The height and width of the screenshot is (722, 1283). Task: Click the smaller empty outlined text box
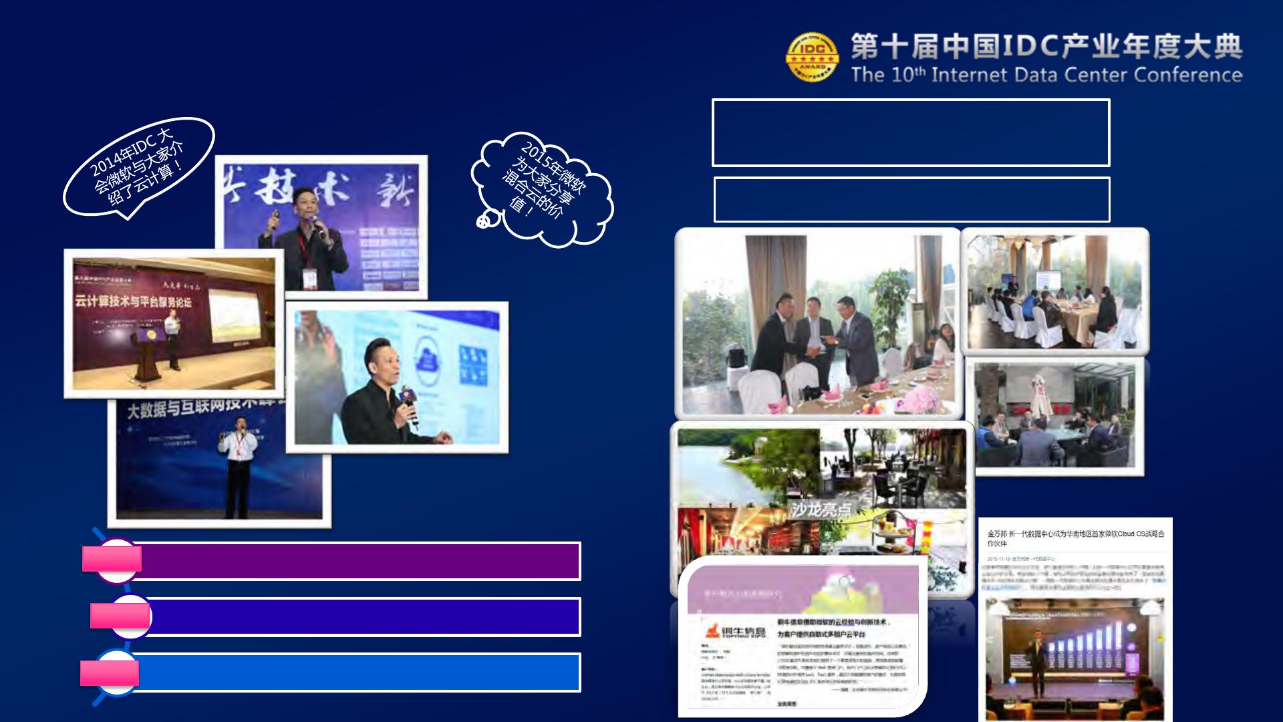tap(911, 199)
